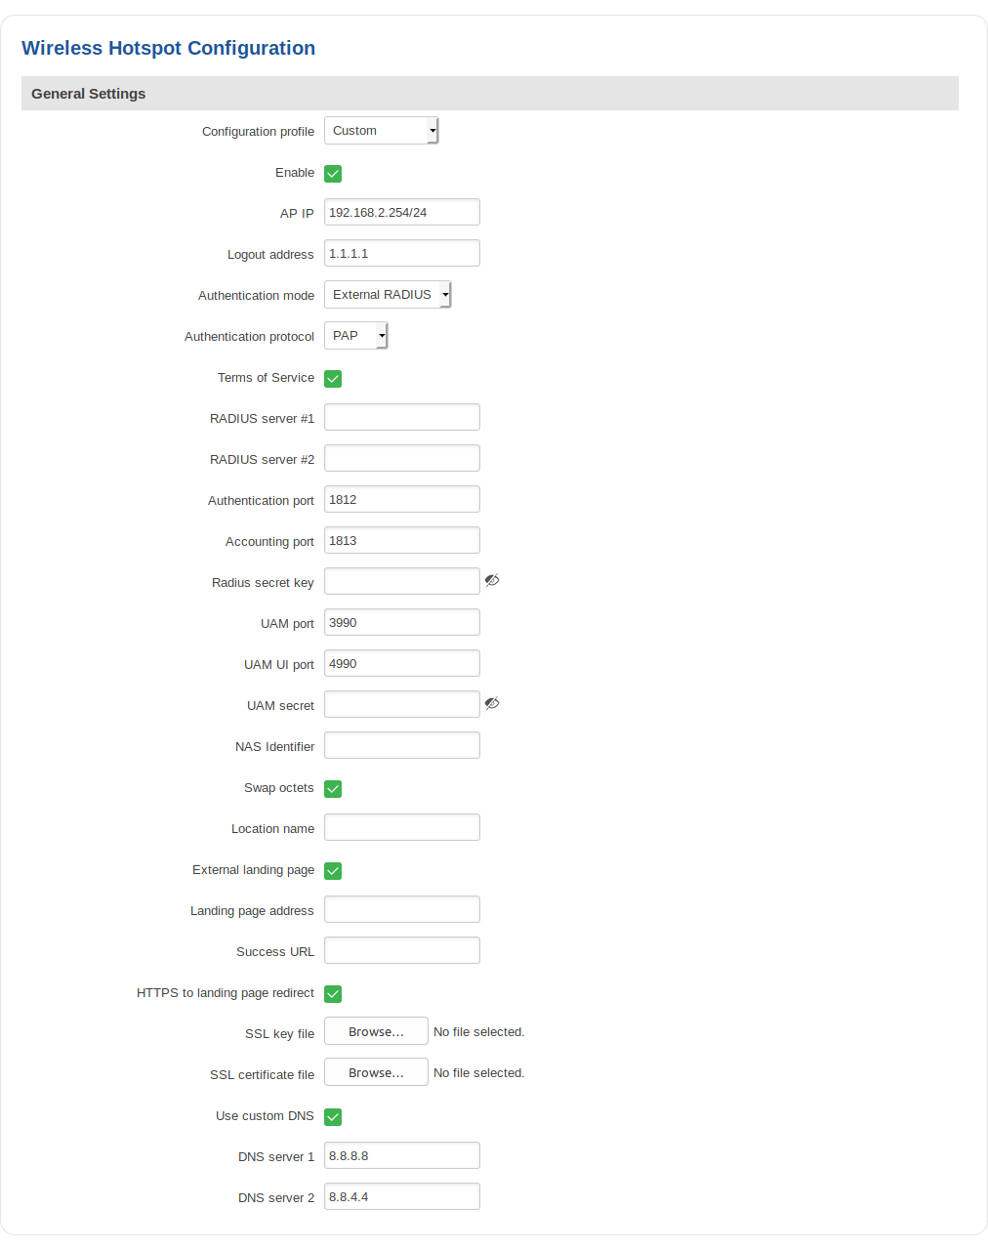This screenshot has width=988, height=1250.
Task: Toggle HTTPS to landing page redirect
Action: point(333,993)
